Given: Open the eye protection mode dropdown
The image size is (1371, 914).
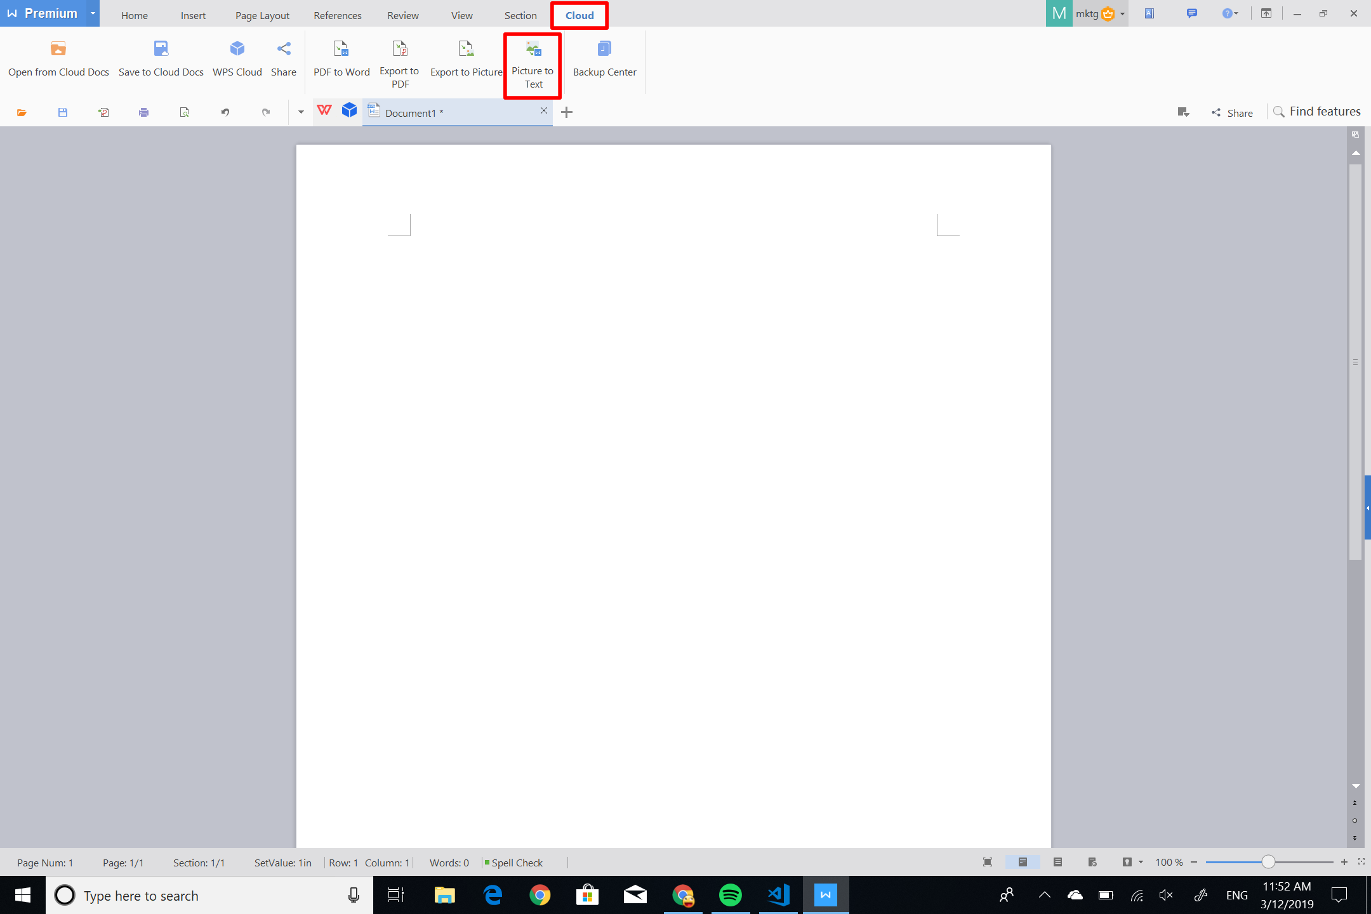Looking at the screenshot, I should click(x=1141, y=862).
